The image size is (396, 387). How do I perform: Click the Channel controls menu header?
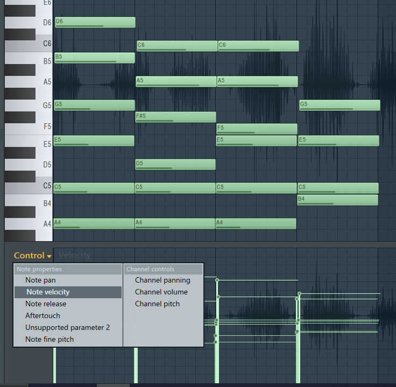(164, 269)
